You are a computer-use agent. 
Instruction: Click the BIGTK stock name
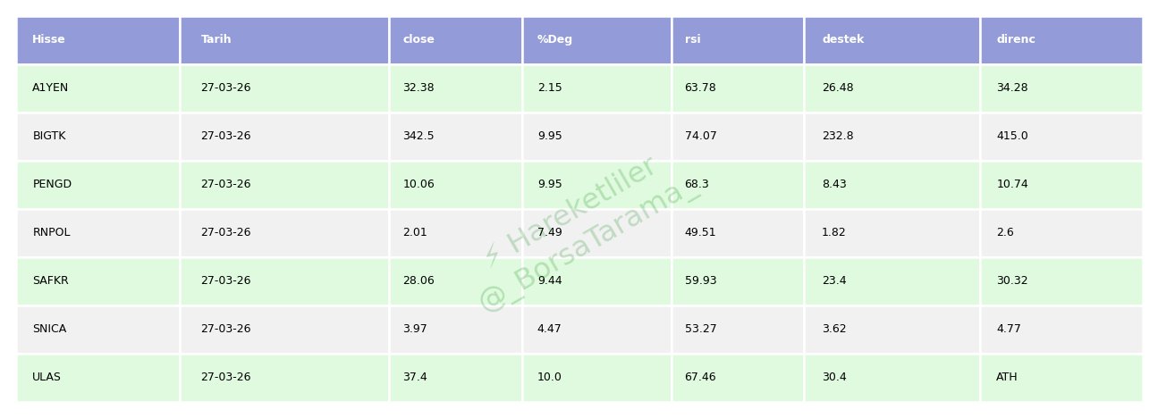(49, 136)
